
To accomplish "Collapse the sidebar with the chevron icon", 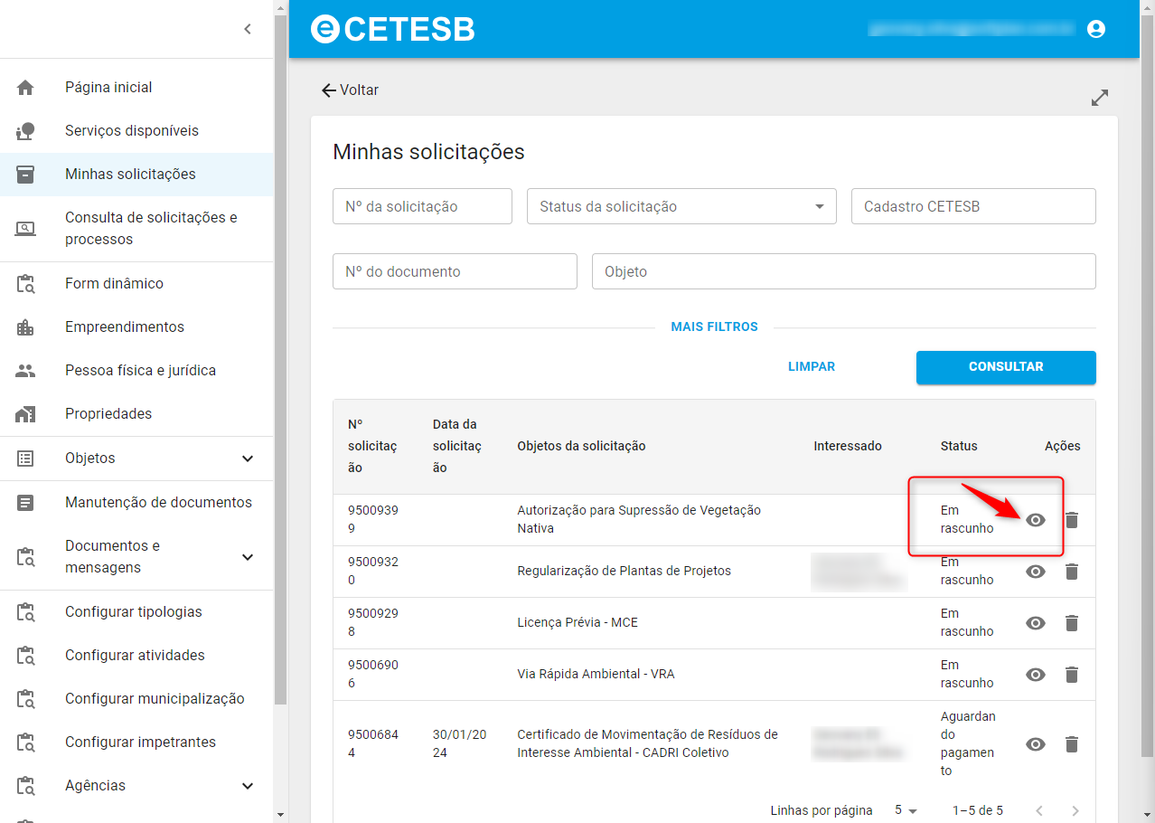I will (248, 29).
